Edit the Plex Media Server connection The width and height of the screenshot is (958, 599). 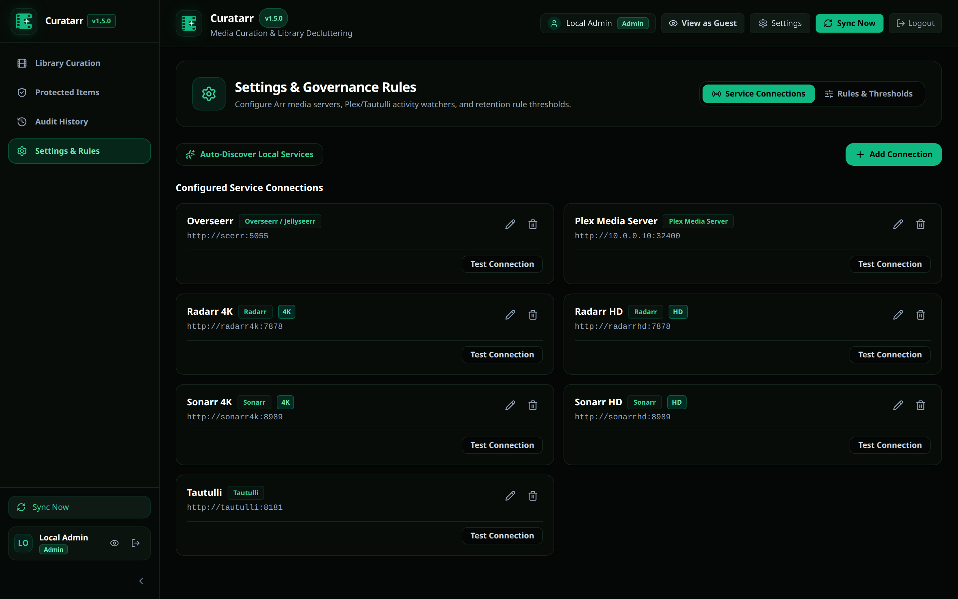pyautogui.click(x=898, y=224)
